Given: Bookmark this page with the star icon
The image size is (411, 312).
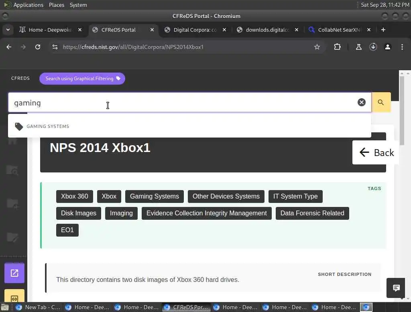Looking at the screenshot, I should pos(317,47).
